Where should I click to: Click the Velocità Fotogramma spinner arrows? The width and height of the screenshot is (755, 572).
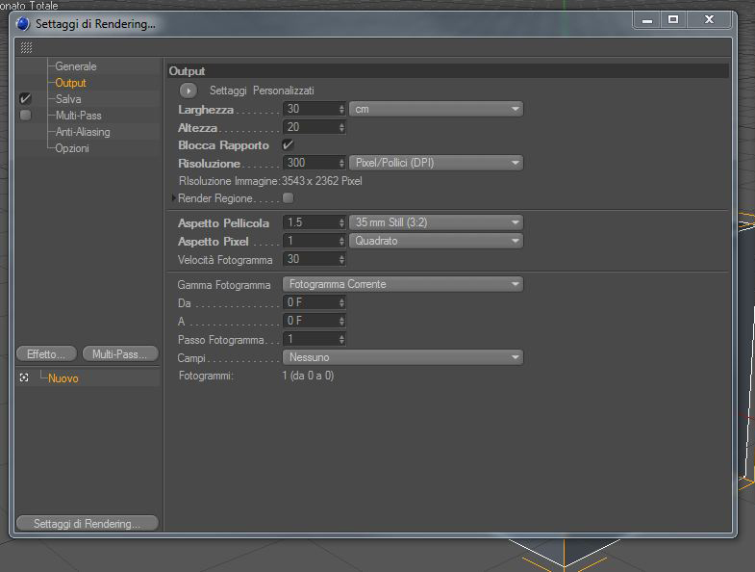pyautogui.click(x=341, y=260)
